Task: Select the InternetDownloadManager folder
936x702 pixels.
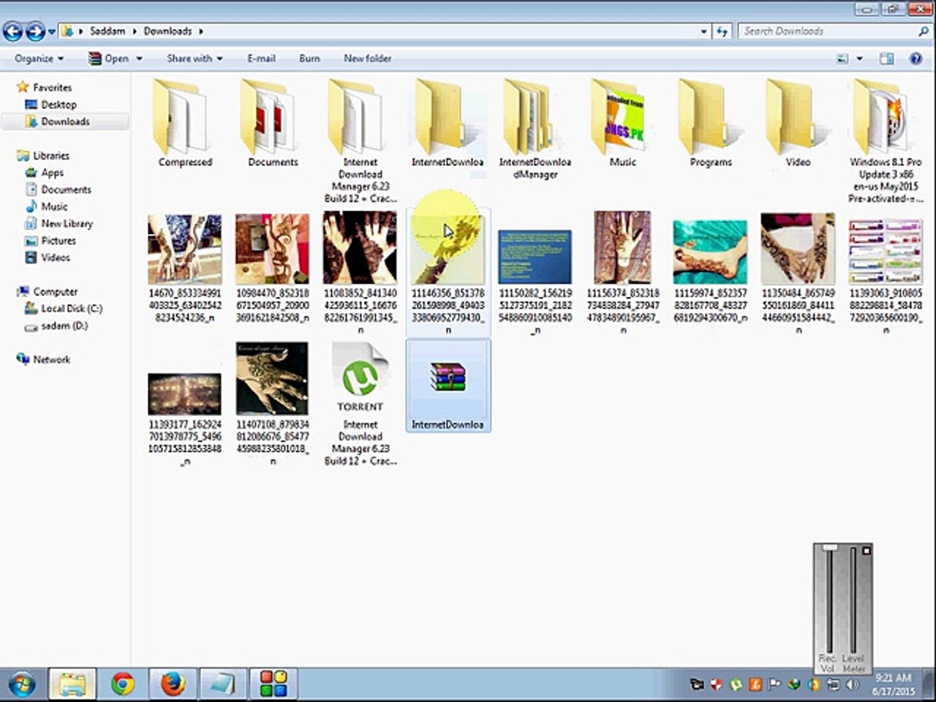Action: [535, 129]
